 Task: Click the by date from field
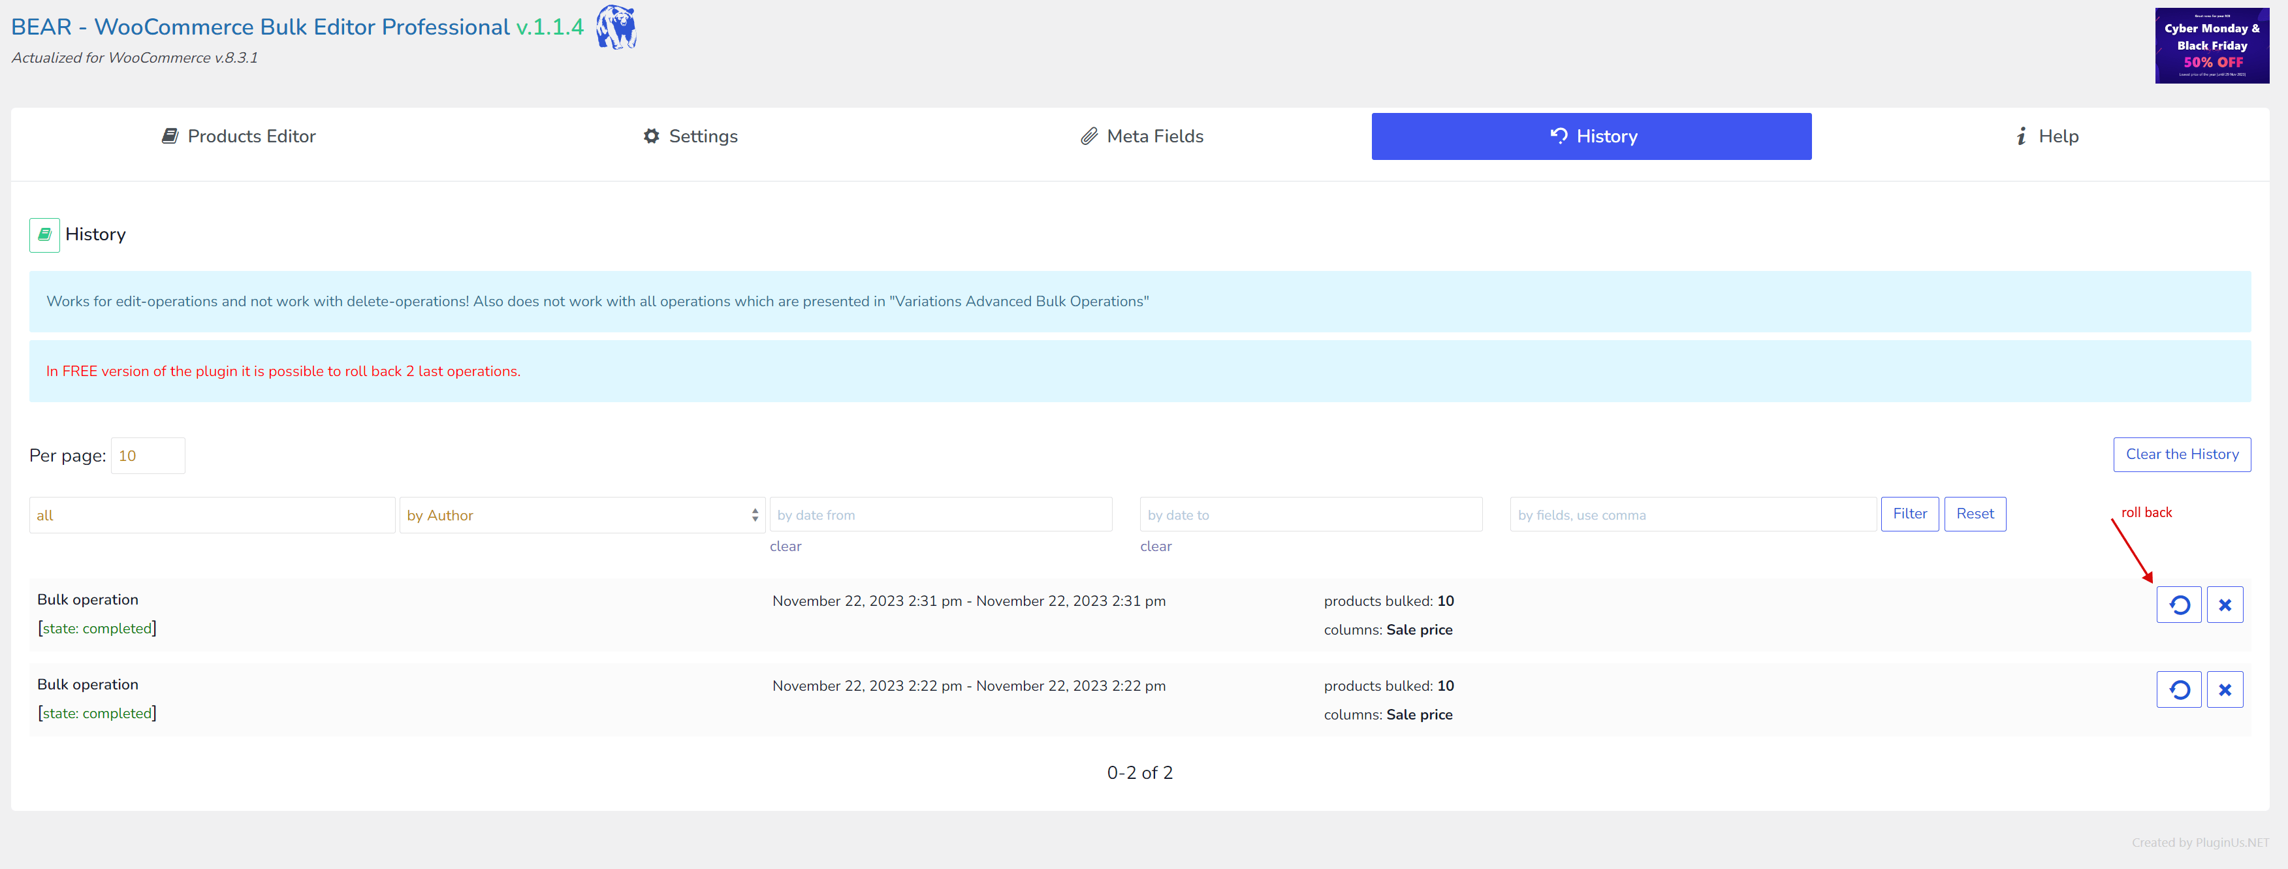(x=941, y=514)
